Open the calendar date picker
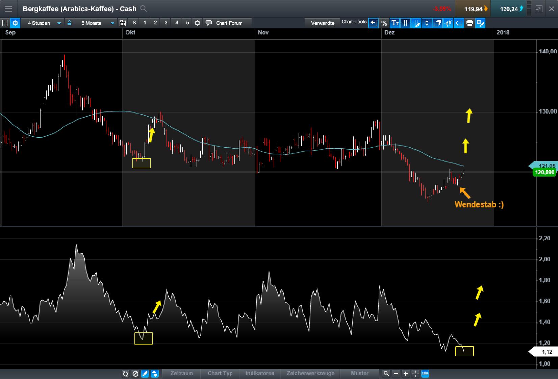Viewport: 558px width, 379px height. pyautogui.click(x=123, y=23)
